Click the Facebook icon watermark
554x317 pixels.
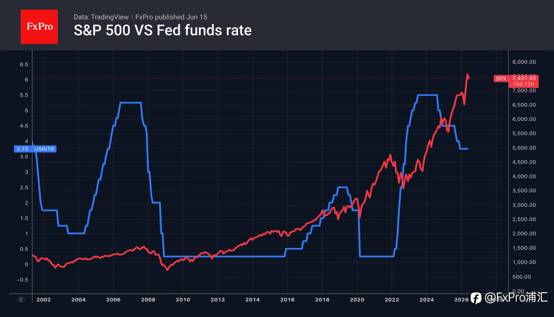[x=476, y=298]
